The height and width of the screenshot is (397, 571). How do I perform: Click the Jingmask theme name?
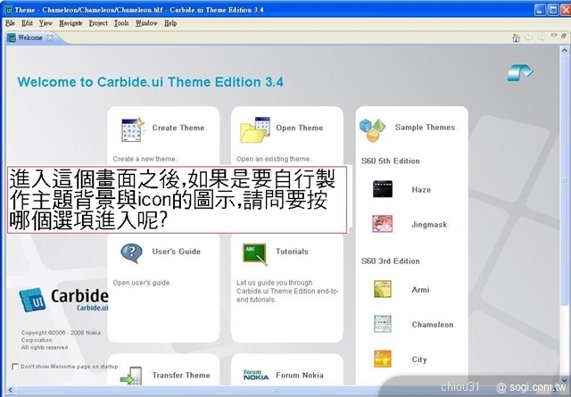coord(429,225)
